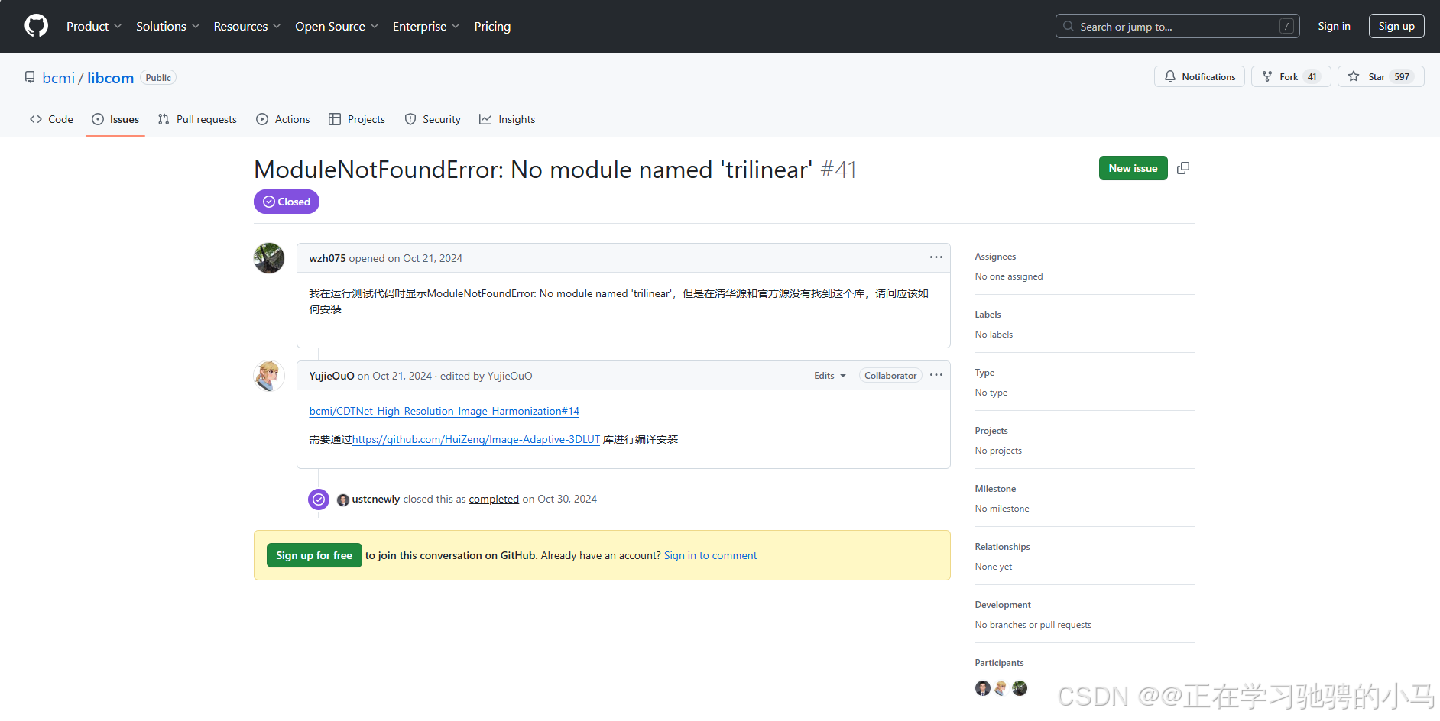The height and width of the screenshot is (721, 1440).
Task: Open options menu on wzh075's comment
Action: pos(936,257)
